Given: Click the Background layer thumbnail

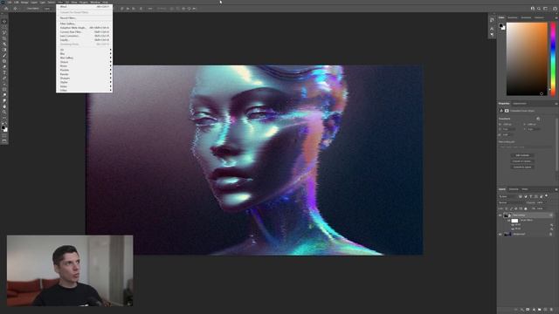Looking at the screenshot, I should point(507,234).
